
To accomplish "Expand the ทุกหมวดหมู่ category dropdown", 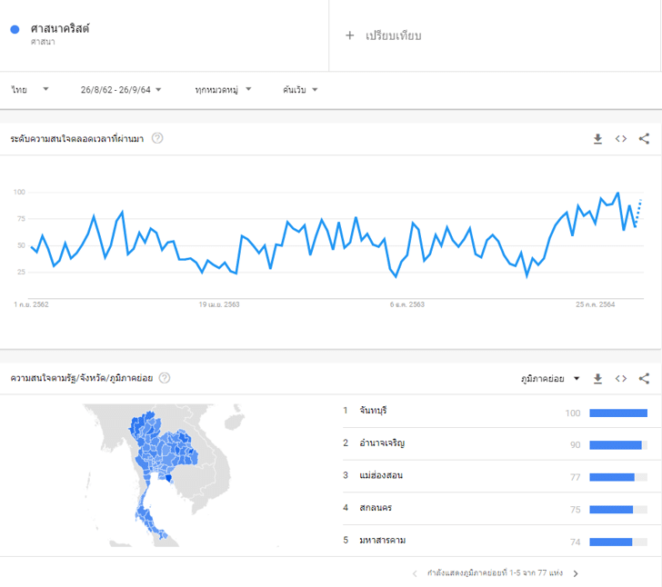I will coord(223,90).
